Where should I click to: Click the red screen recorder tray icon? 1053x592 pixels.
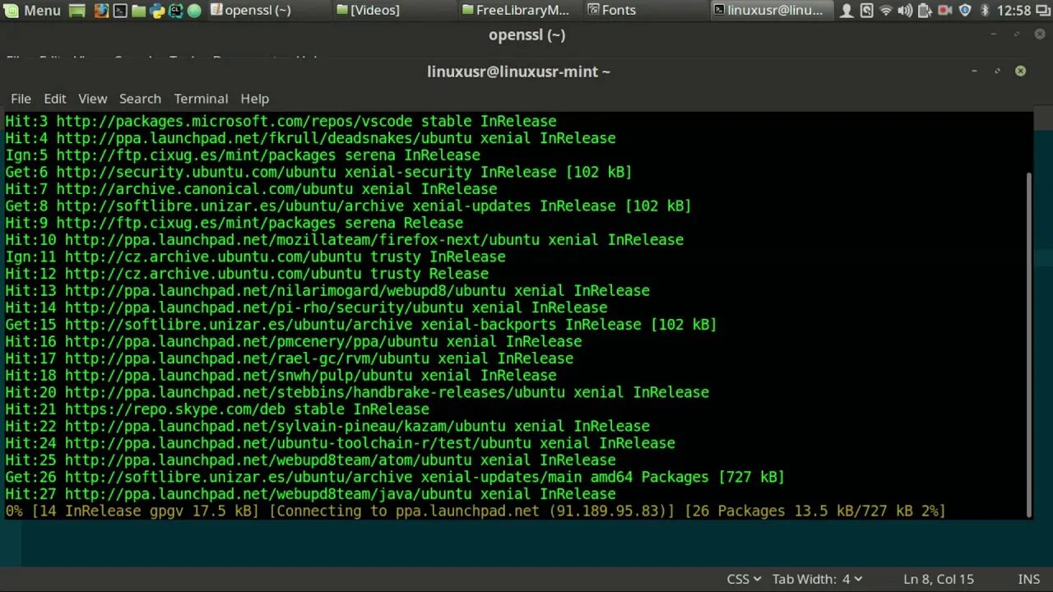tap(944, 10)
